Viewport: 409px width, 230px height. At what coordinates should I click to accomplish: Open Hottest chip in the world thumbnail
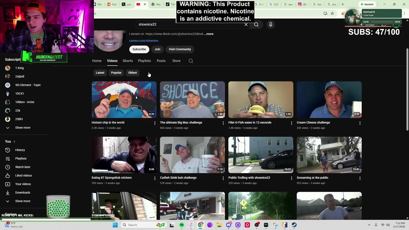124,100
